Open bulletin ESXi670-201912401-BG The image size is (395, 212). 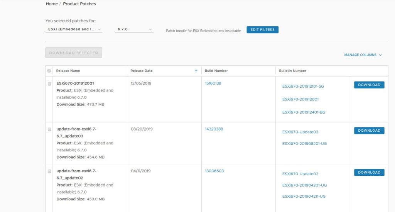pos(304,112)
